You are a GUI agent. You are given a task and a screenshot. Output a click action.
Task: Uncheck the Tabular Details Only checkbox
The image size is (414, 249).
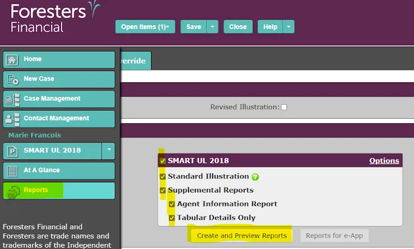(172, 218)
